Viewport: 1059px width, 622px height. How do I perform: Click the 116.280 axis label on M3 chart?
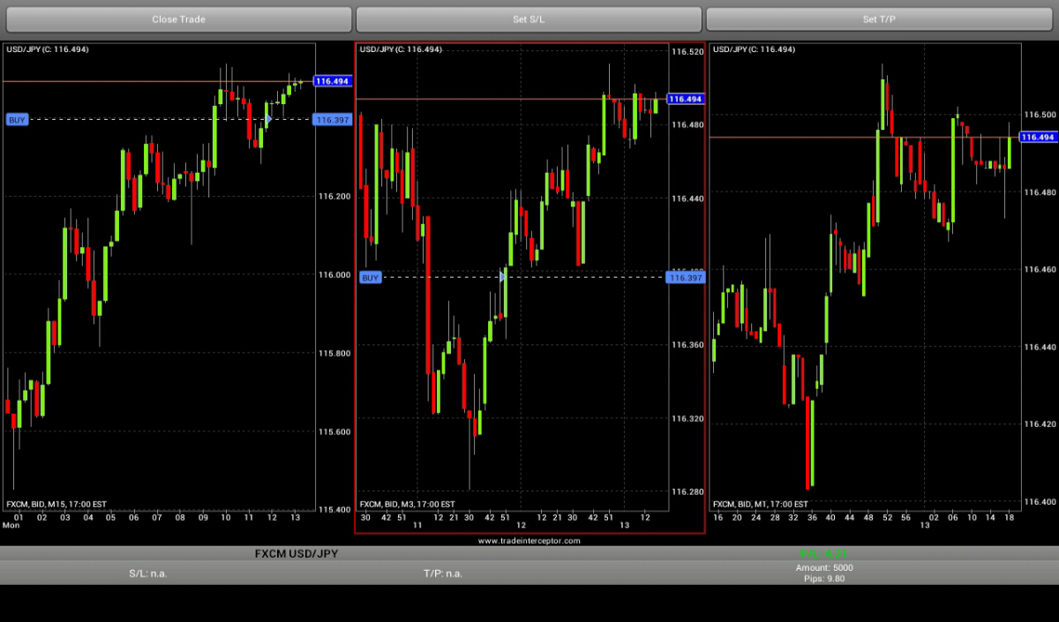(687, 491)
